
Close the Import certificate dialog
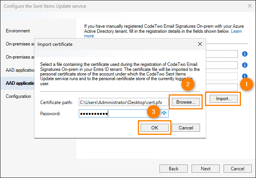[x=200, y=44]
